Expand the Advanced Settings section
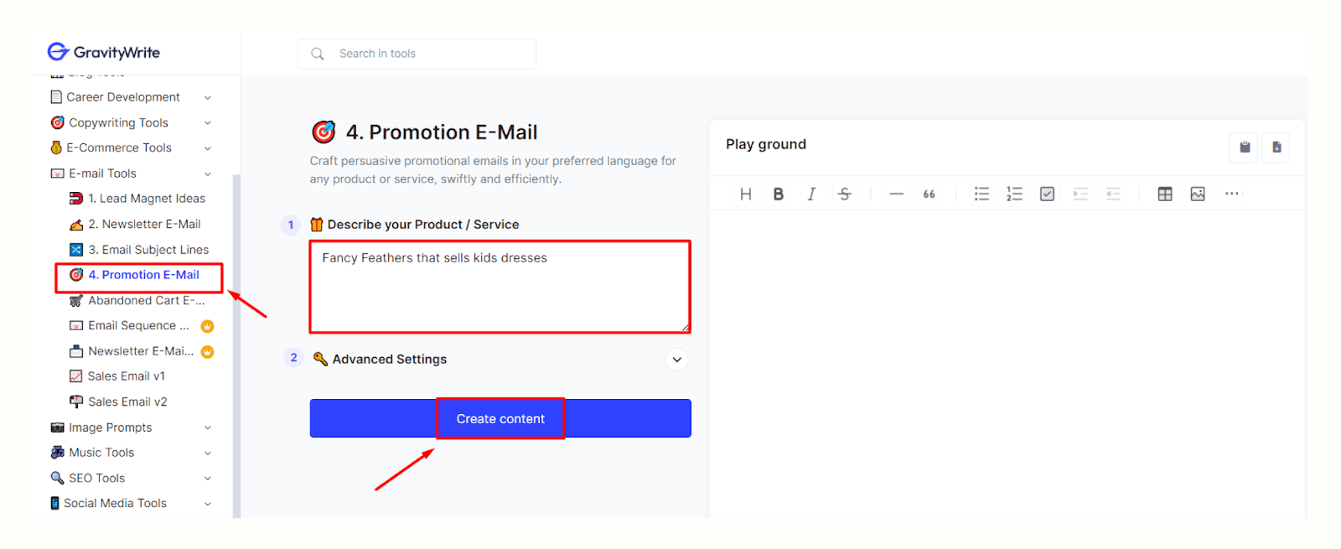Viewport: 1341px width, 549px height. point(676,360)
